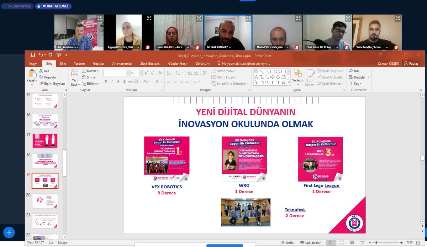Click the Yapıştır paste clipboard icon
The height and width of the screenshot is (247, 427).
[x=32, y=73]
